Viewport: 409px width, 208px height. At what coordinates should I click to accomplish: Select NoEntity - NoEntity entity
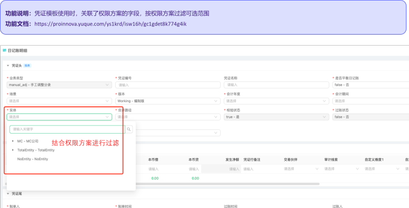[33, 159]
